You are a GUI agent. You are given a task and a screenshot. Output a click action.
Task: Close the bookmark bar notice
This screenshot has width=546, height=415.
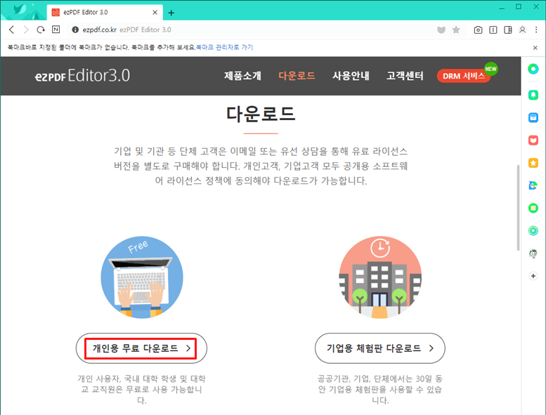point(535,48)
